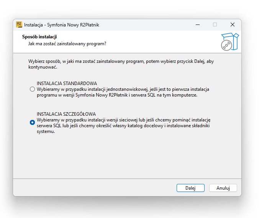Click the disabled maximize button
Viewport: 259px width, 218px height.
point(215,25)
